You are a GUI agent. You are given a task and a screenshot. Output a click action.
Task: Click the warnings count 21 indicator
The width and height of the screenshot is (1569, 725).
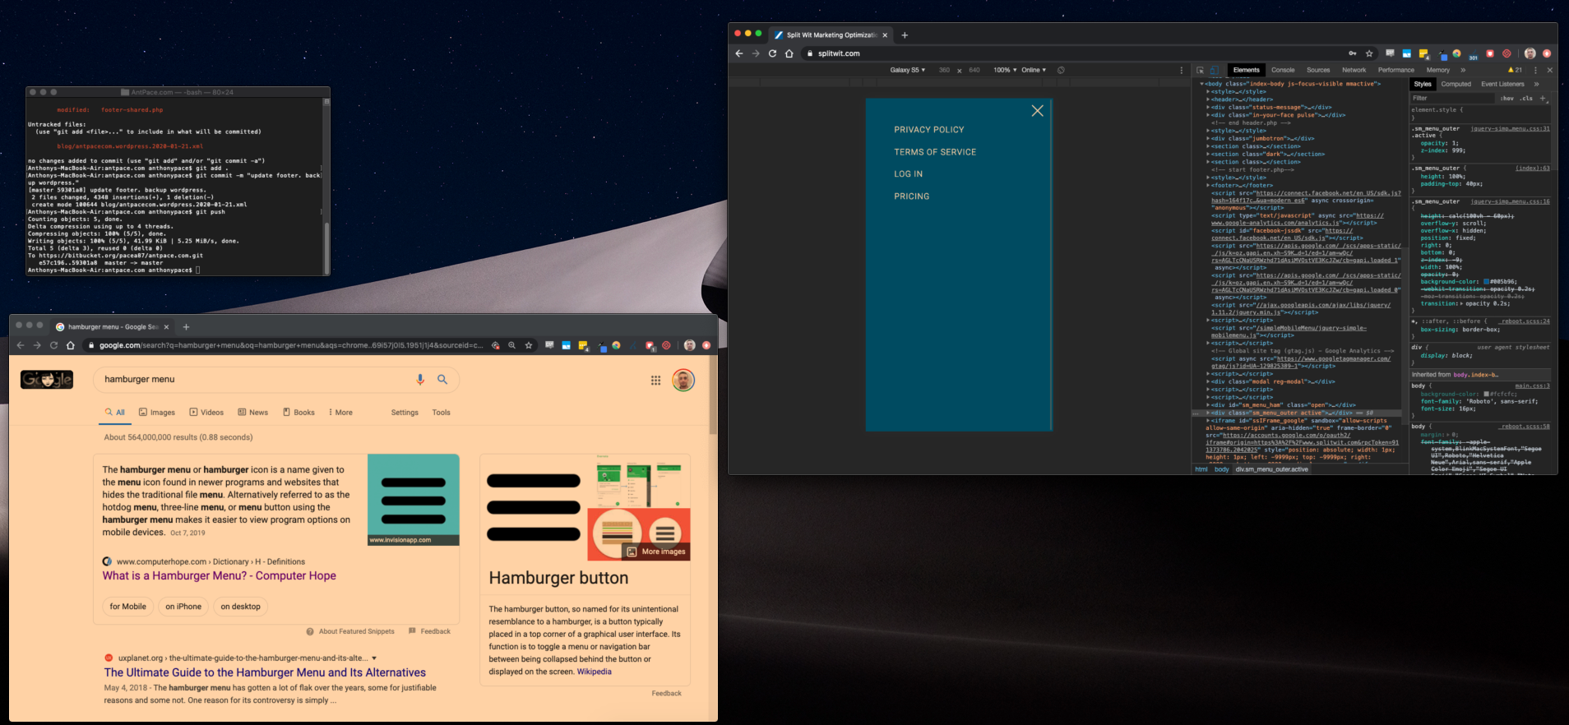(x=1514, y=71)
